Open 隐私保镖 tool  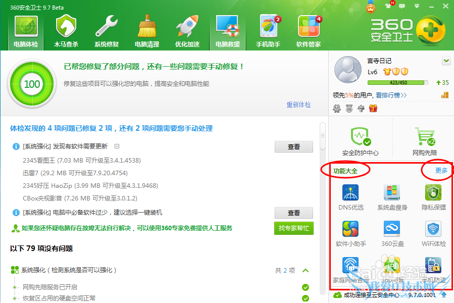pyautogui.click(x=433, y=197)
